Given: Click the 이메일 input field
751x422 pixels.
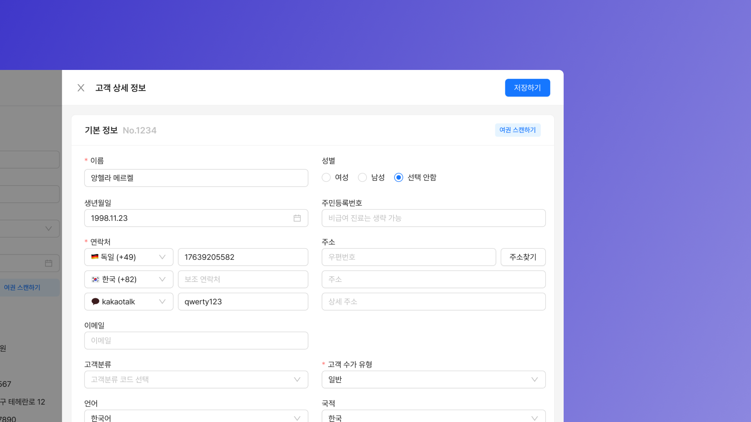Looking at the screenshot, I should pyautogui.click(x=196, y=340).
